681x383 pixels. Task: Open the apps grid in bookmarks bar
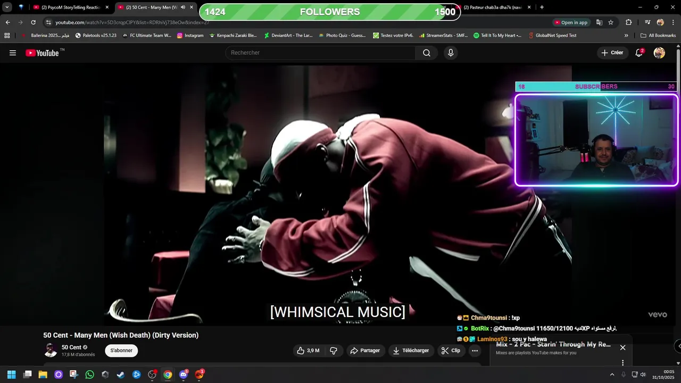pyautogui.click(x=7, y=36)
